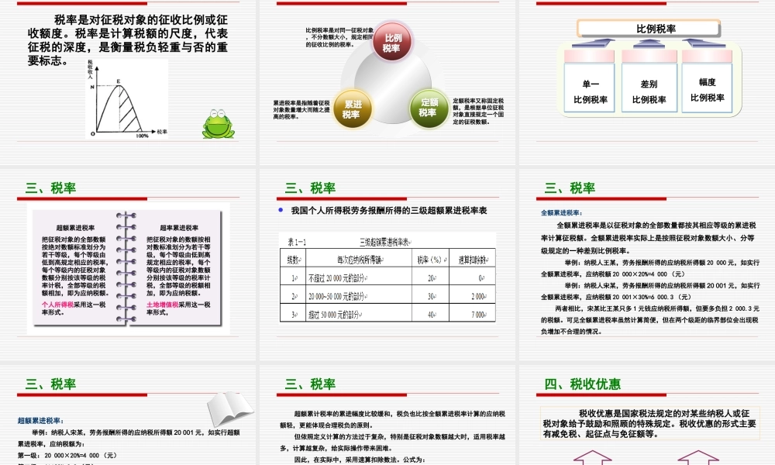Select the yellow 累进税率 sphere graphic
This screenshot has height=465, width=775.
352,111
